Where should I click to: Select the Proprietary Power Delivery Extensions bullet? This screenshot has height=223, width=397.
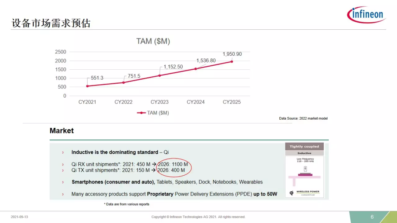pos(174,194)
